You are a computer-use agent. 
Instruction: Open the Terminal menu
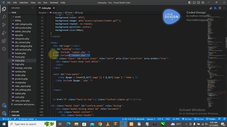tap(54, 2)
